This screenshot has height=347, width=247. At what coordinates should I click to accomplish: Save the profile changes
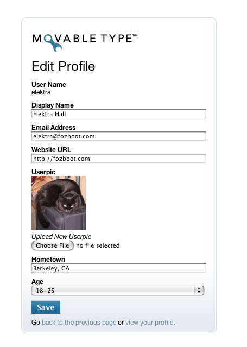coord(46,307)
